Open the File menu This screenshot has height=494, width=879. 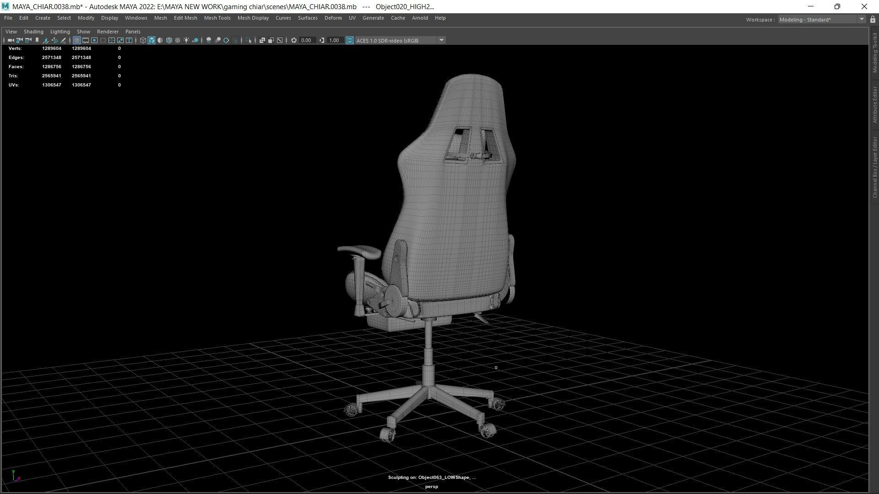tap(8, 18)
